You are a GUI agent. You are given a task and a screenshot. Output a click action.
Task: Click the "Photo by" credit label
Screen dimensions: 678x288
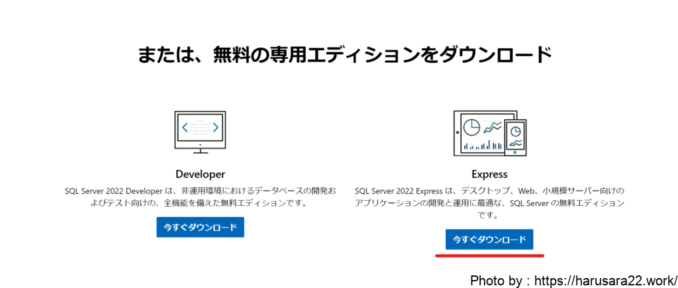tap(497, 280)
